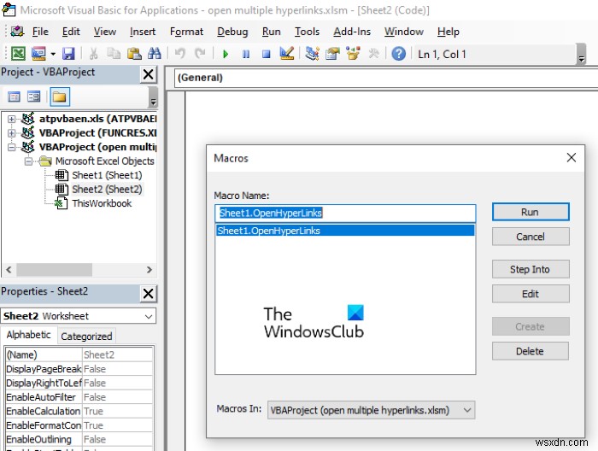Save the workbook with the floppy icon
Screen dimensions: 598x451
pos(68,53)
